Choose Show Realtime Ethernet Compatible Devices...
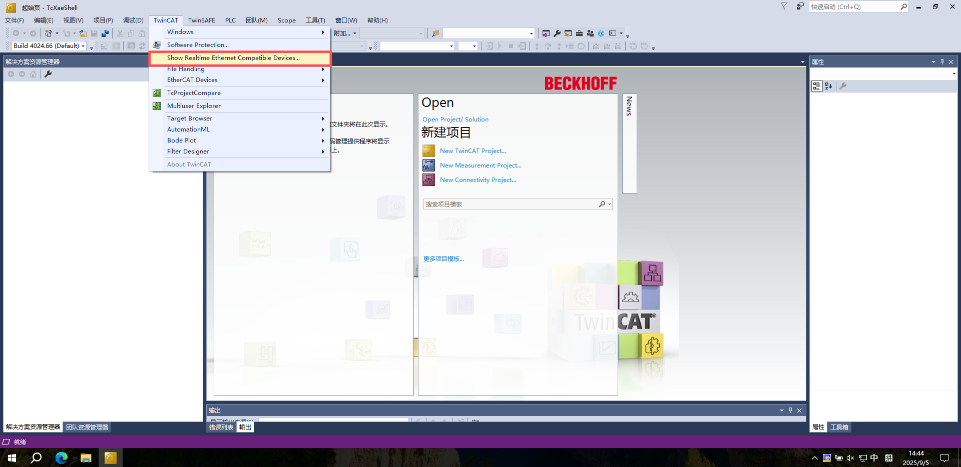The image size is (961, 467). click(240, 58)
